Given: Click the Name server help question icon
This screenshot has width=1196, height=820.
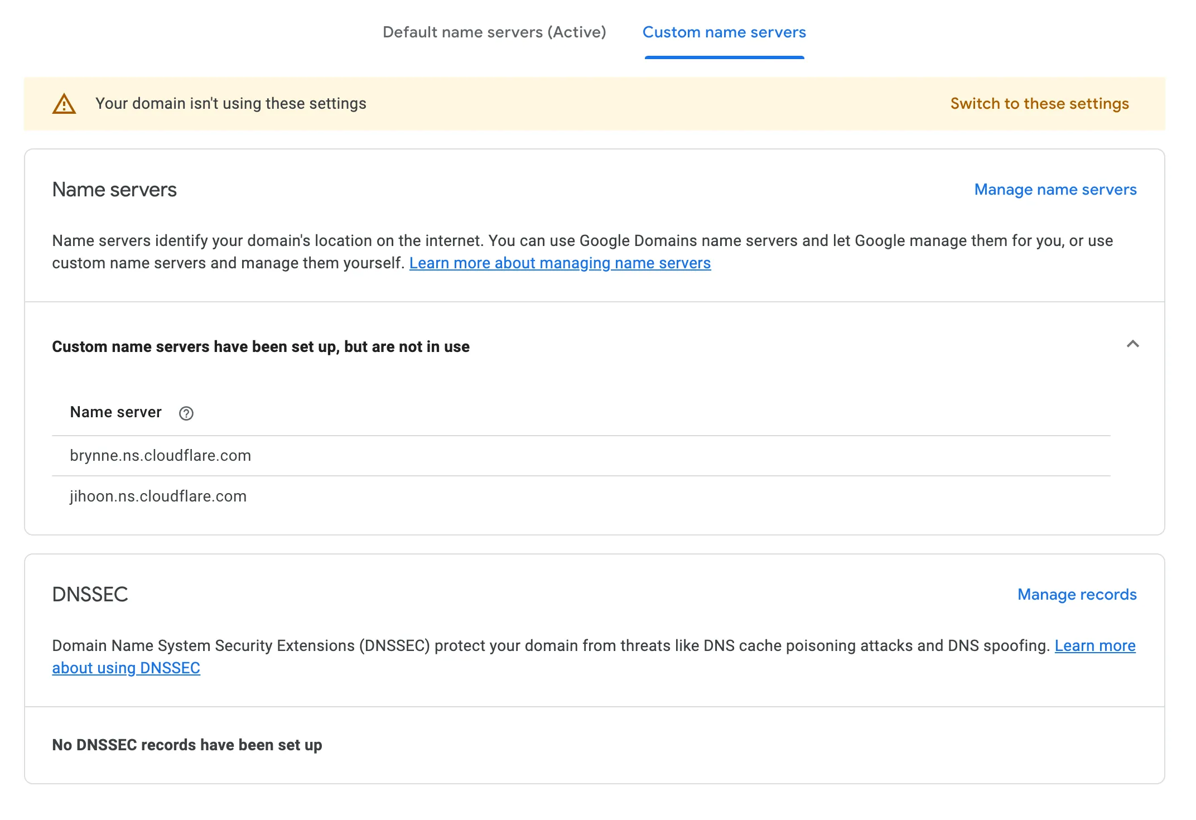Looking at the screenshot, I should coord(186,413).
